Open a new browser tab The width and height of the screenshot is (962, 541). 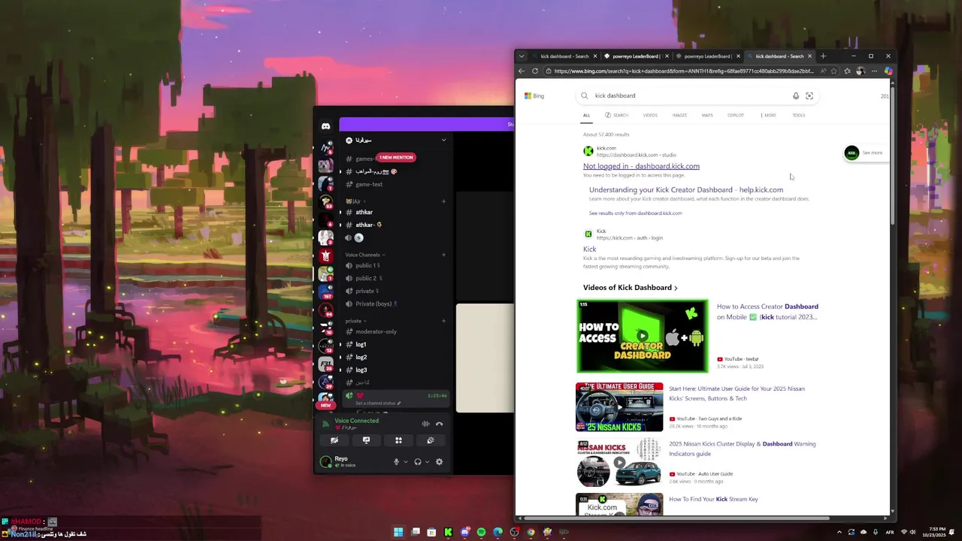(823, 56)
